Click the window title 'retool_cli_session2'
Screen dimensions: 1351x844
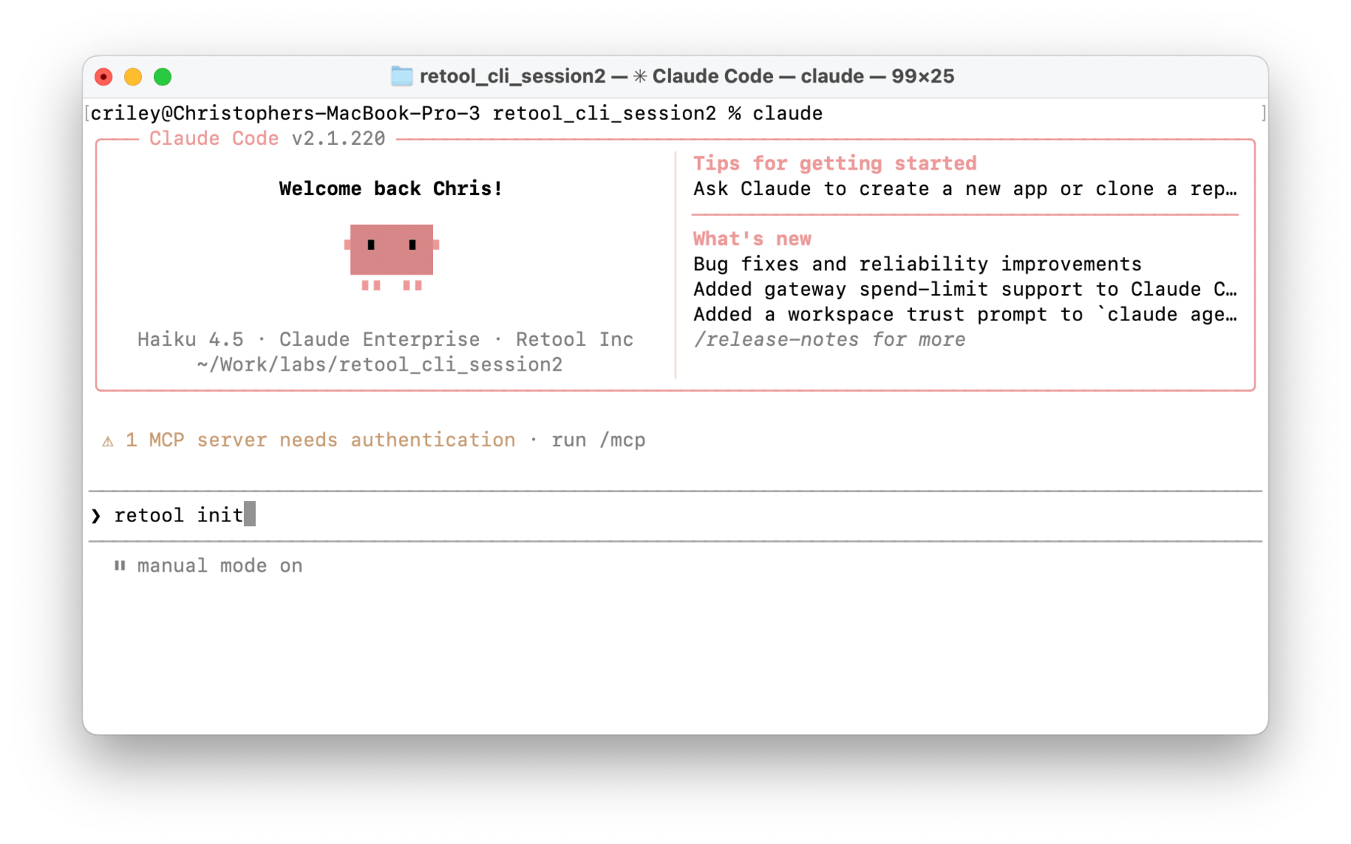[x=513, y=77]
